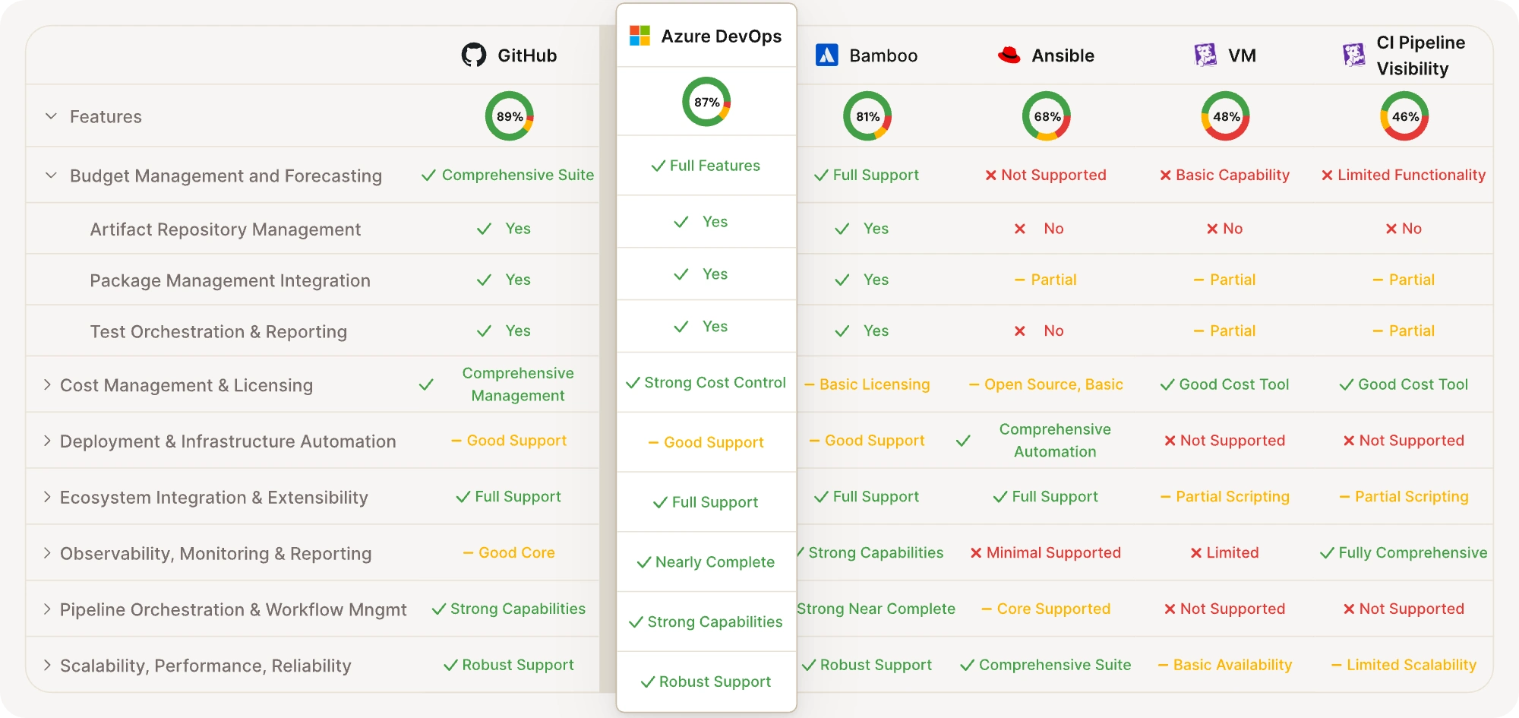The height and width of the screenshot is (718, 1519).
Task: Click the Fully Comprehensive label for CI Pipeline Visibility
Action: click(1402, 552)
